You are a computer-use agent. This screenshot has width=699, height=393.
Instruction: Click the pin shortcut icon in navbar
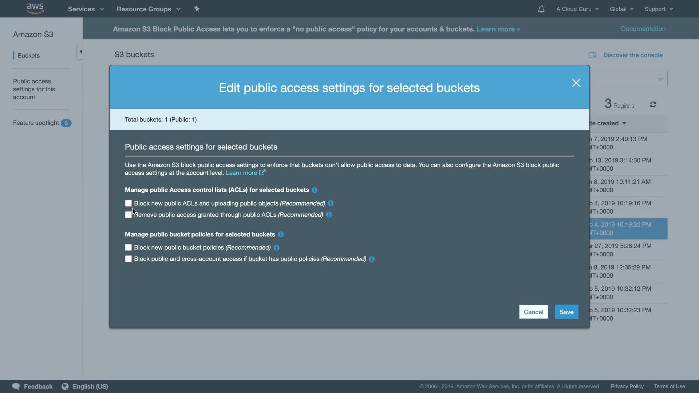coord(197,9)
